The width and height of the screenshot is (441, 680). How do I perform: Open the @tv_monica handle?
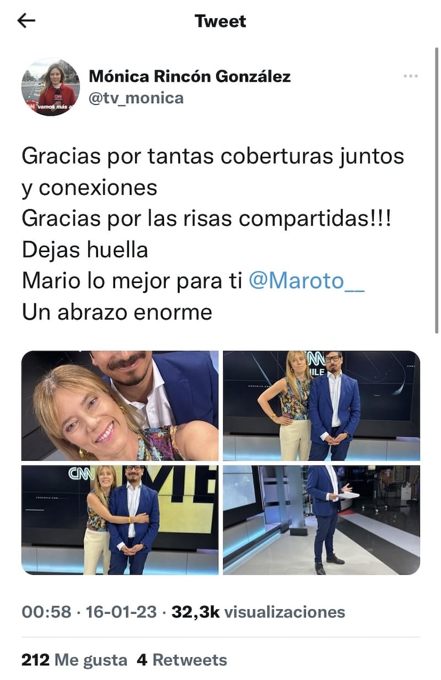pyautogui.click(x=136, y=98)
